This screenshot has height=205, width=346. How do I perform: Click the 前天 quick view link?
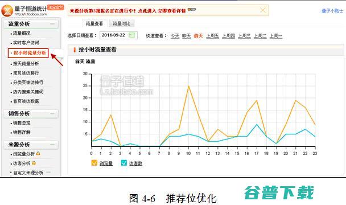coord(198,36)
